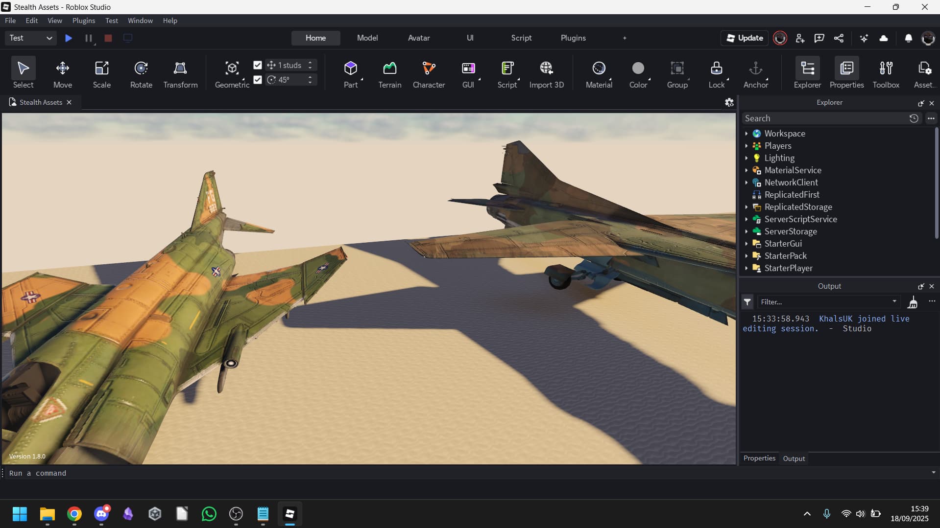Group the selected objects
This screenshot has width=940, height=528.
pyautogui.click(x=677, y=73)
